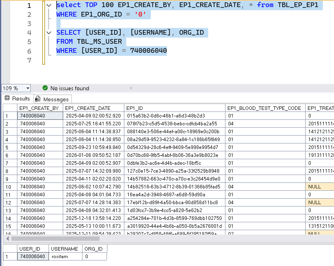Collapse the second SELECT statement on line 4
Viewport: 334px width, 266px height.
point(49,33)
